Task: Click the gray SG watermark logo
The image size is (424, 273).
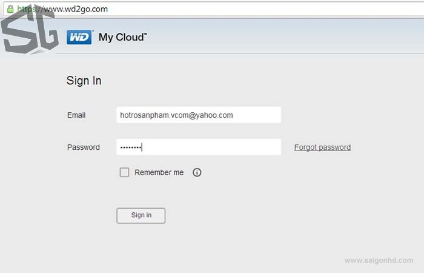Action: coord(29,30)
